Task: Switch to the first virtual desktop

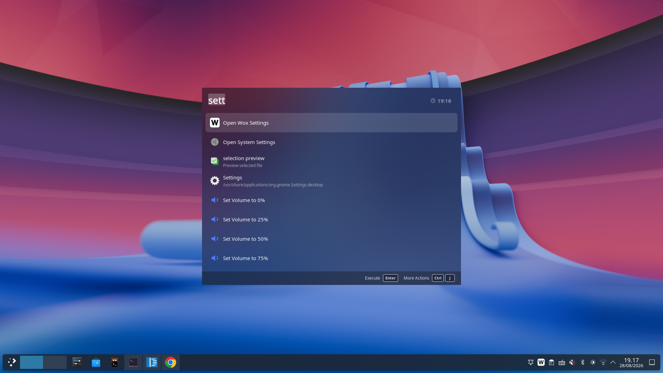Action: (x=31, y=362)
